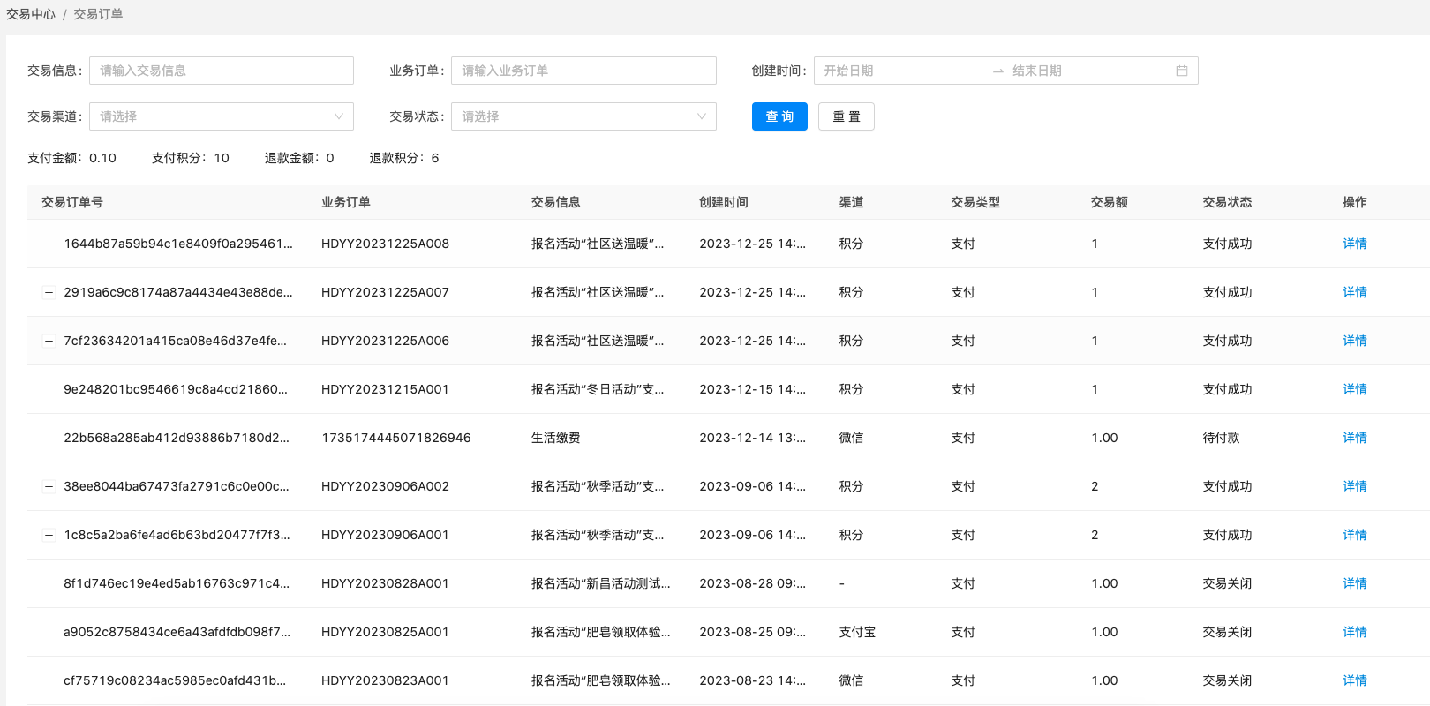Open 详情 for order HDYY20231225A008
This screenshot has width=1430, height=706.
1354,244
